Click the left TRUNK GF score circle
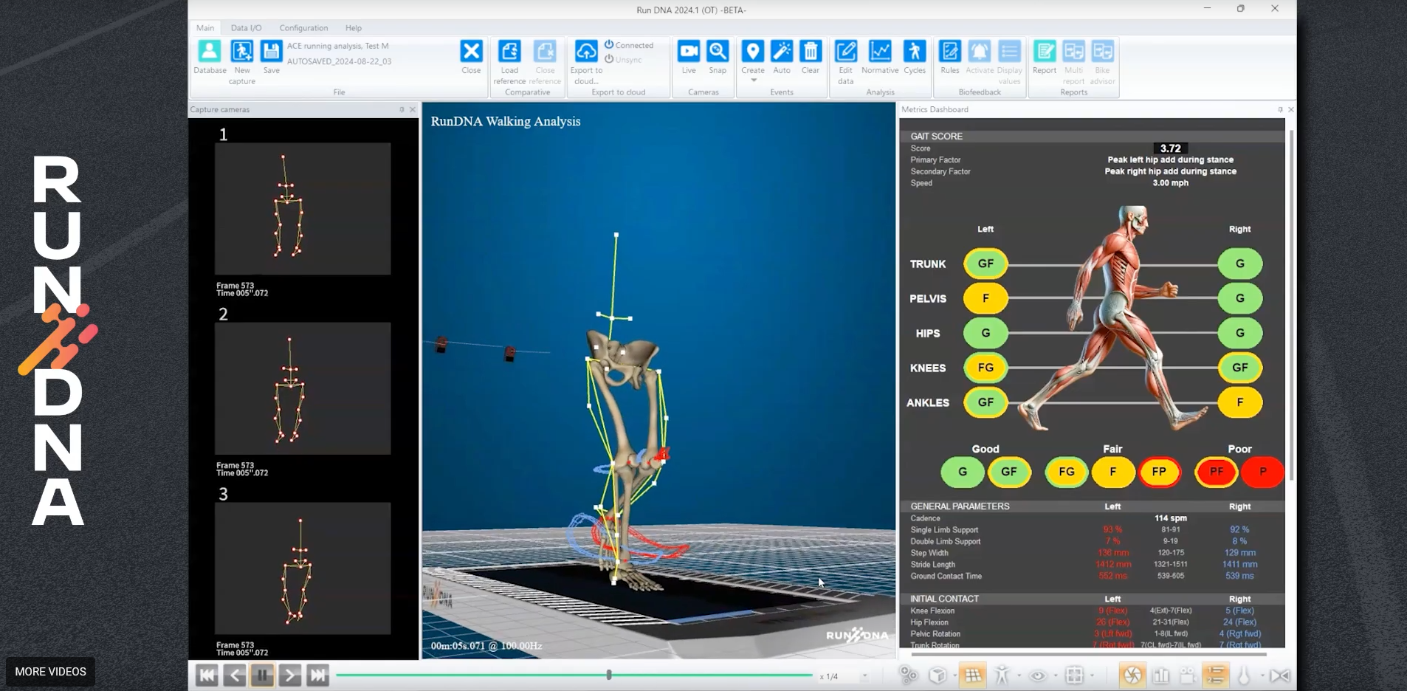This screenshot has height=691, width=1407. click(985, 264)
